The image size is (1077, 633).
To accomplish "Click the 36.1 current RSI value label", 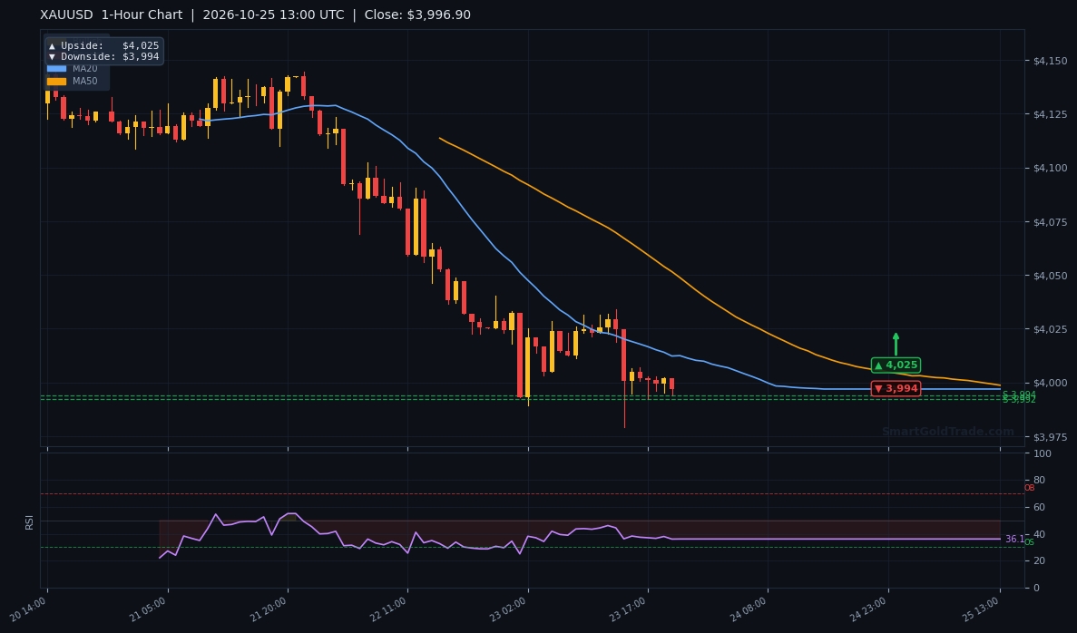I will pos(1014,539).
